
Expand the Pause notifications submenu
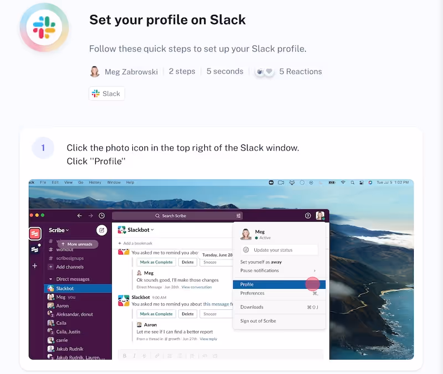click(279, 271)
